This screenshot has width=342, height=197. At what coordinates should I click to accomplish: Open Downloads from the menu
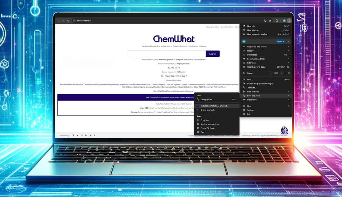(266, 55)
